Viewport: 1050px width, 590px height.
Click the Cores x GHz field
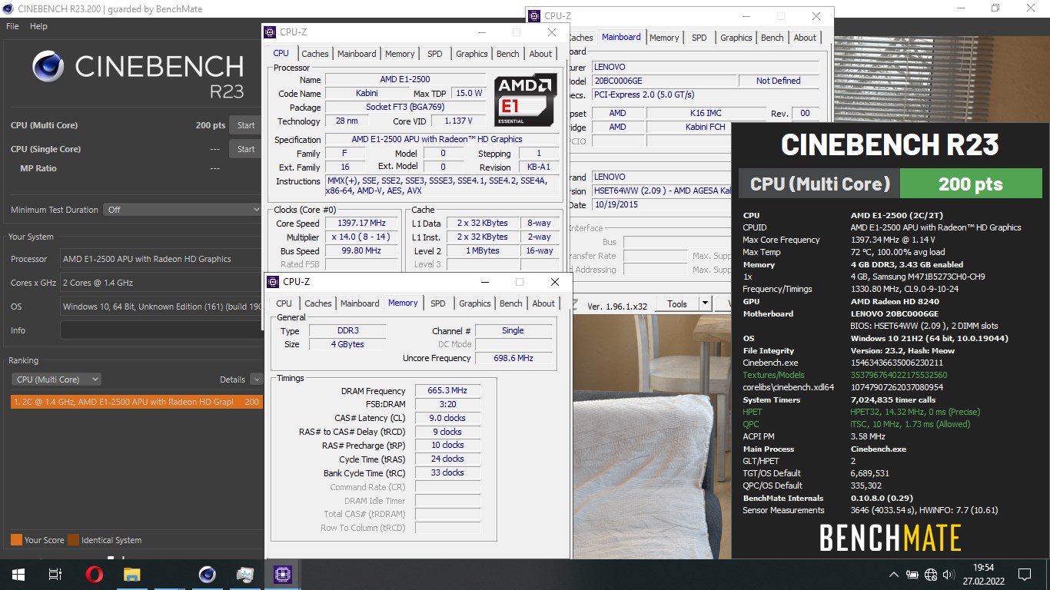[x=161, y=283]
